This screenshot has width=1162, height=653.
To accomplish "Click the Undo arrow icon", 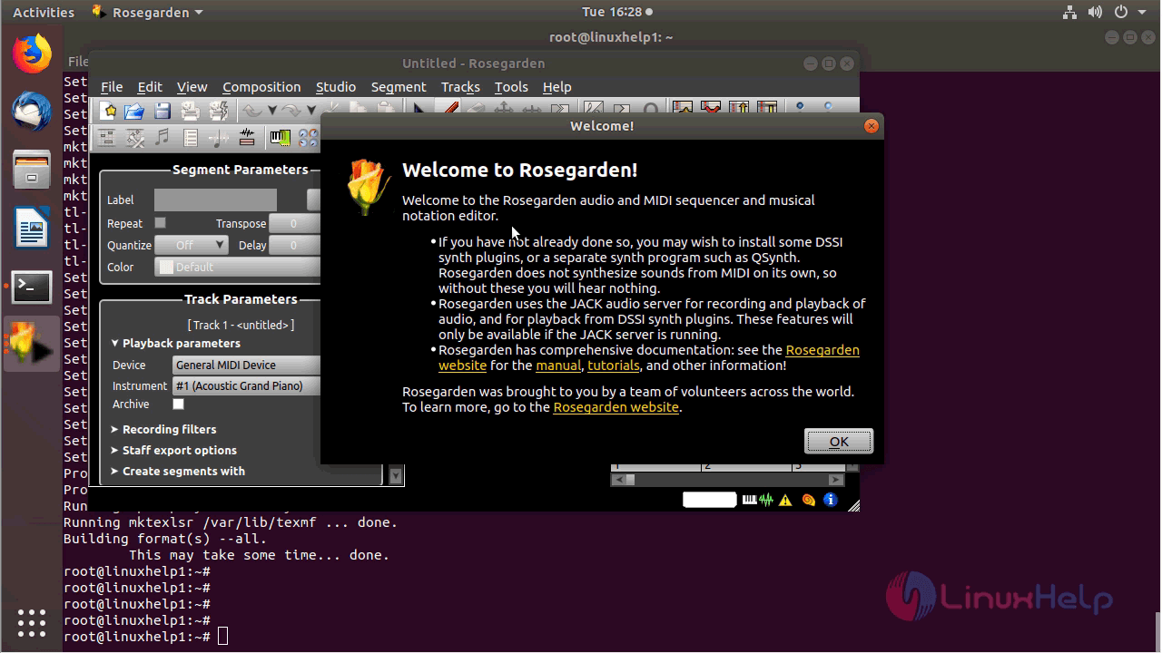I will pos(251,111).
